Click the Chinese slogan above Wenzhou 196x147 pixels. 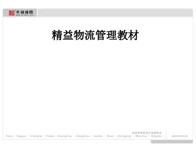point(147,133)
